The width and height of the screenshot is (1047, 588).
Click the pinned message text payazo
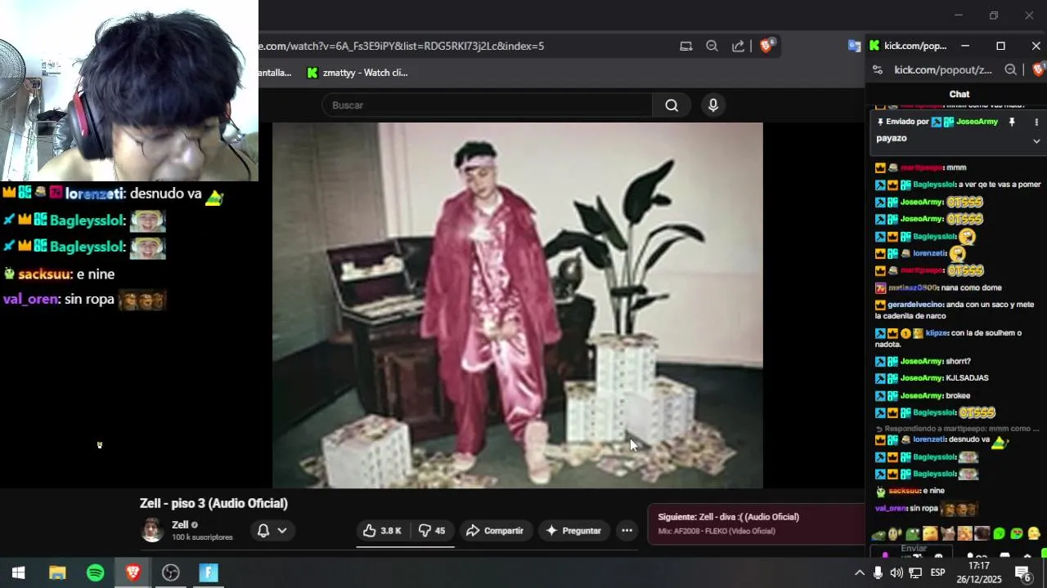click(892, 139)
